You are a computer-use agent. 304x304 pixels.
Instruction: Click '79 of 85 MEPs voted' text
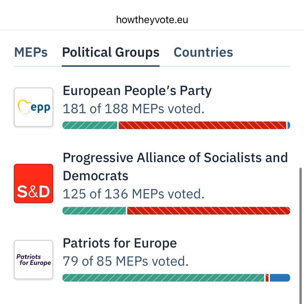coord(126,261)
